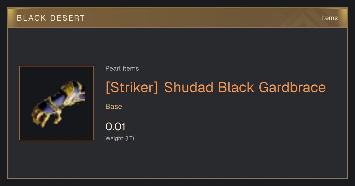Click the BLACK DESERT logo text

(x=51, y=18)
